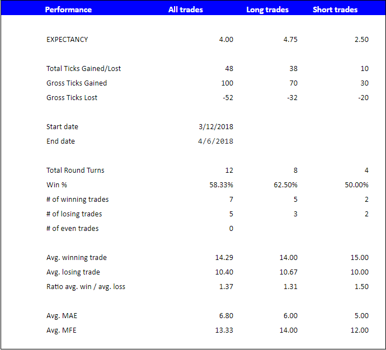Image resolution: width=386 pixels, height=350 pixels.
Task: Click the Total Ticks Gained/Lost label
Action: (x=84, y=69)
